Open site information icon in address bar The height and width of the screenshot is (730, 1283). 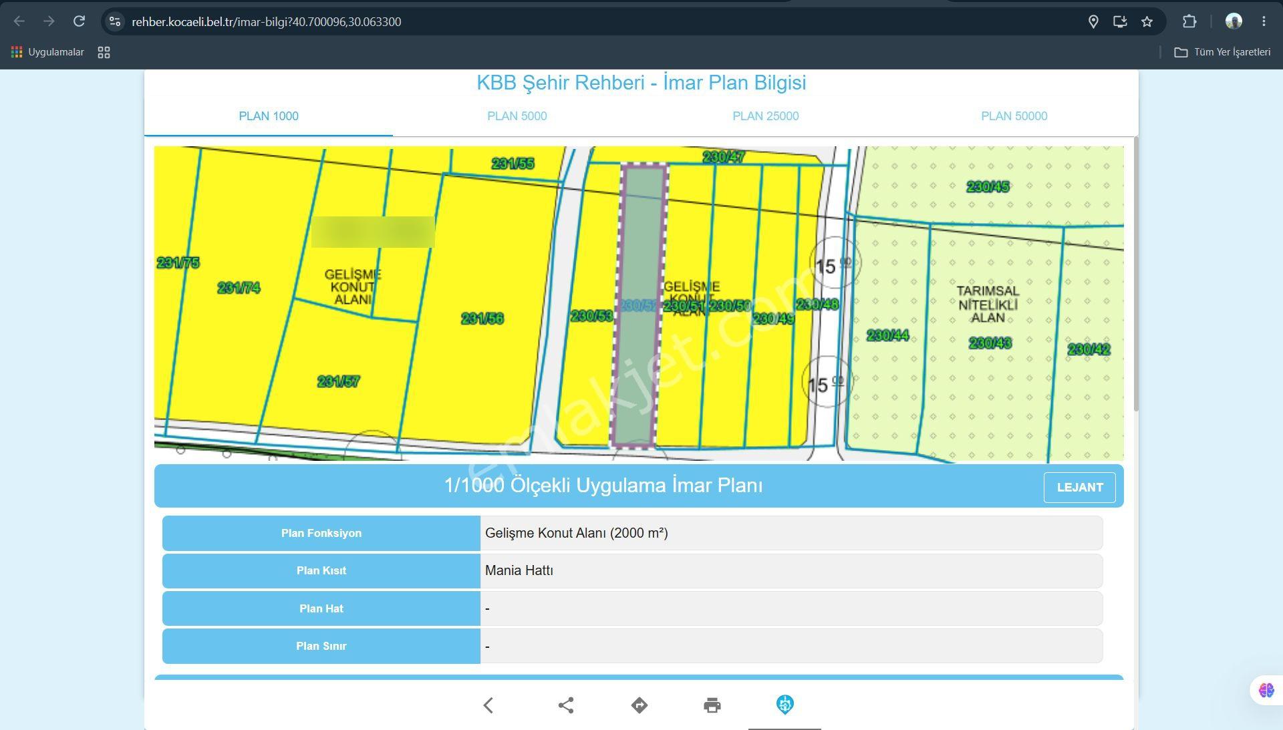tap(115, 21)
